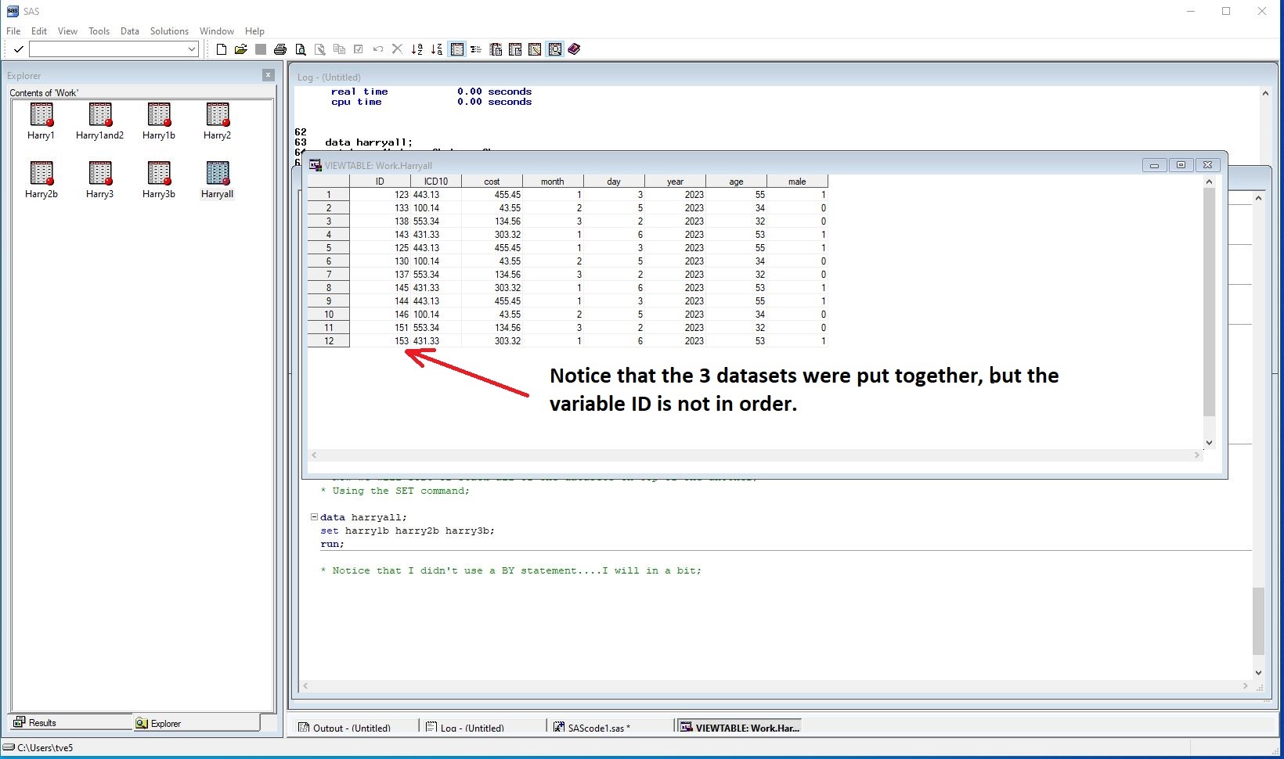Switch to the Results tab
Screen dimensions: 1284x759
[x=42, y=722]
